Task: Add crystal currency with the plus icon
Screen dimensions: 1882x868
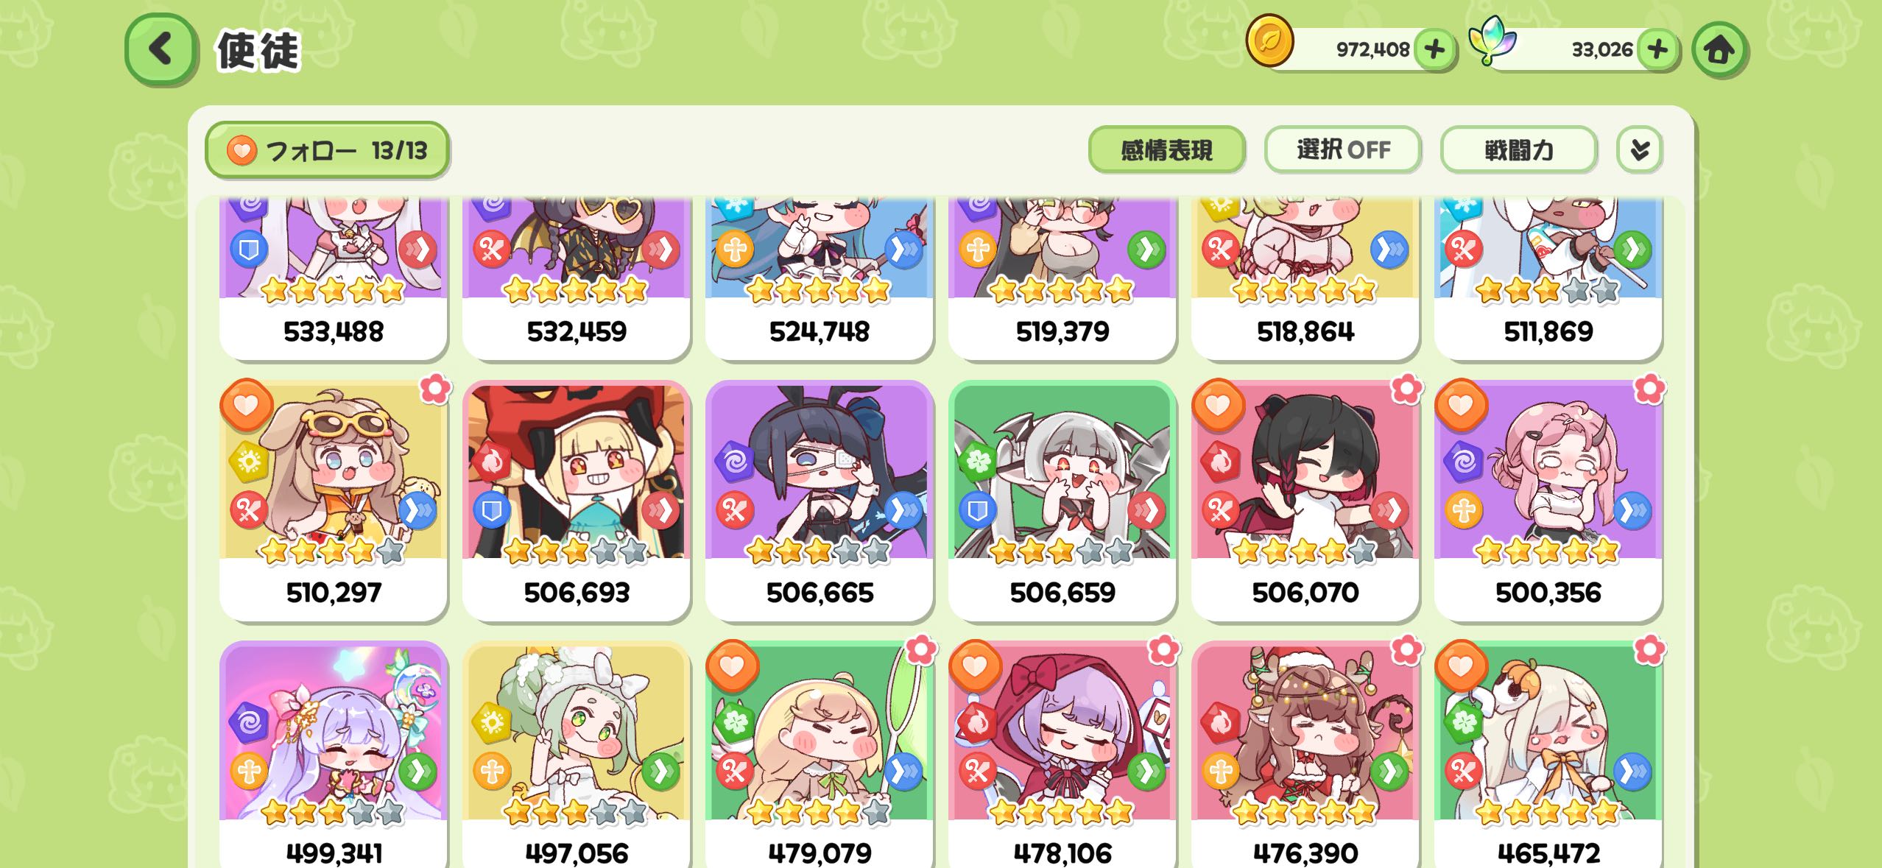Action: [1658, 50]
